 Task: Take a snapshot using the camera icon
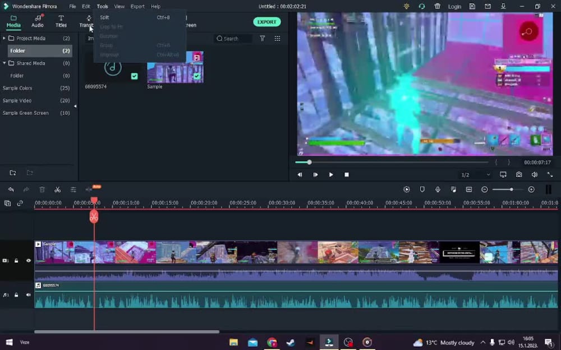coord(518,174)
